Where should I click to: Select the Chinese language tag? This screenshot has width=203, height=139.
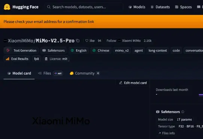pos(101,50)
